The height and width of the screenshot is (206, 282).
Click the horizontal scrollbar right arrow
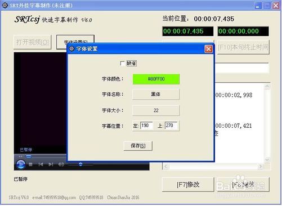pos(261,167)
